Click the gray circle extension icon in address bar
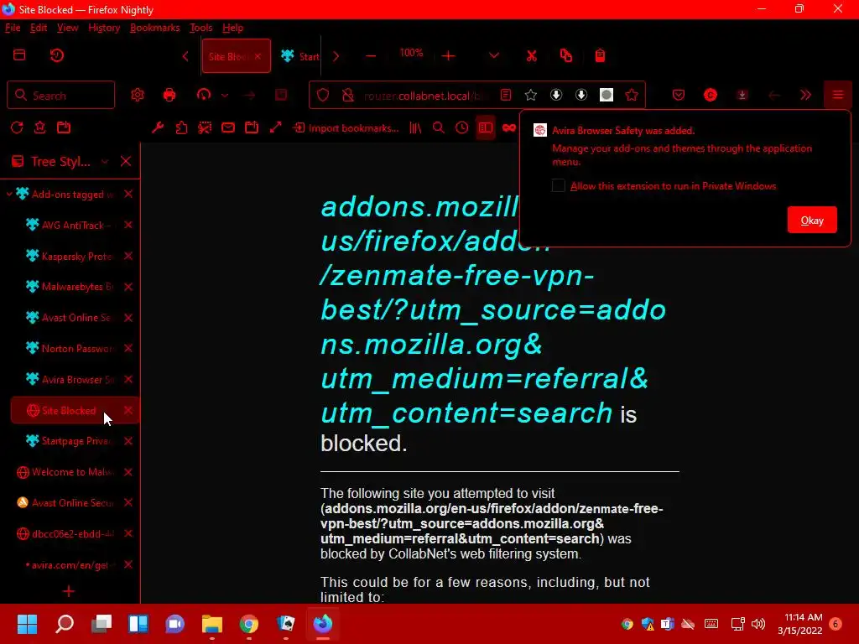Image resolution: width=859 pixels, height=644 pixels. pyautogui.click(x=606, y=96)
